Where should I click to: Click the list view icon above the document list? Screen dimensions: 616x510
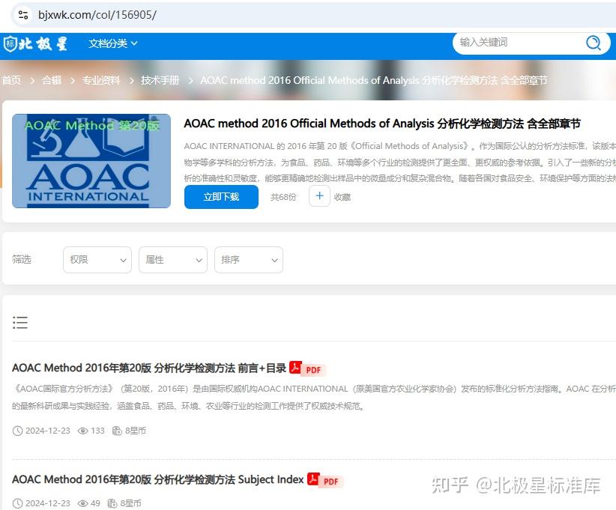20,322
